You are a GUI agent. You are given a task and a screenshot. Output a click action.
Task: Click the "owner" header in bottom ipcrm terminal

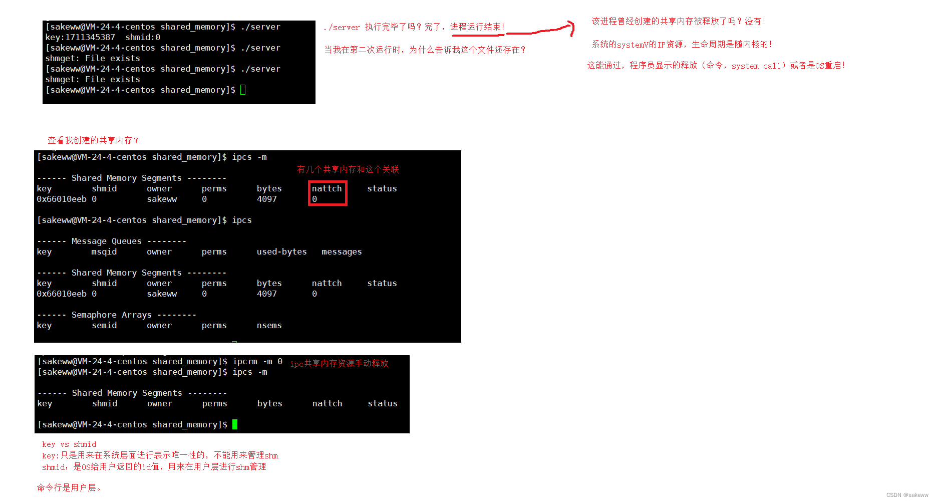tap(160, 403)
